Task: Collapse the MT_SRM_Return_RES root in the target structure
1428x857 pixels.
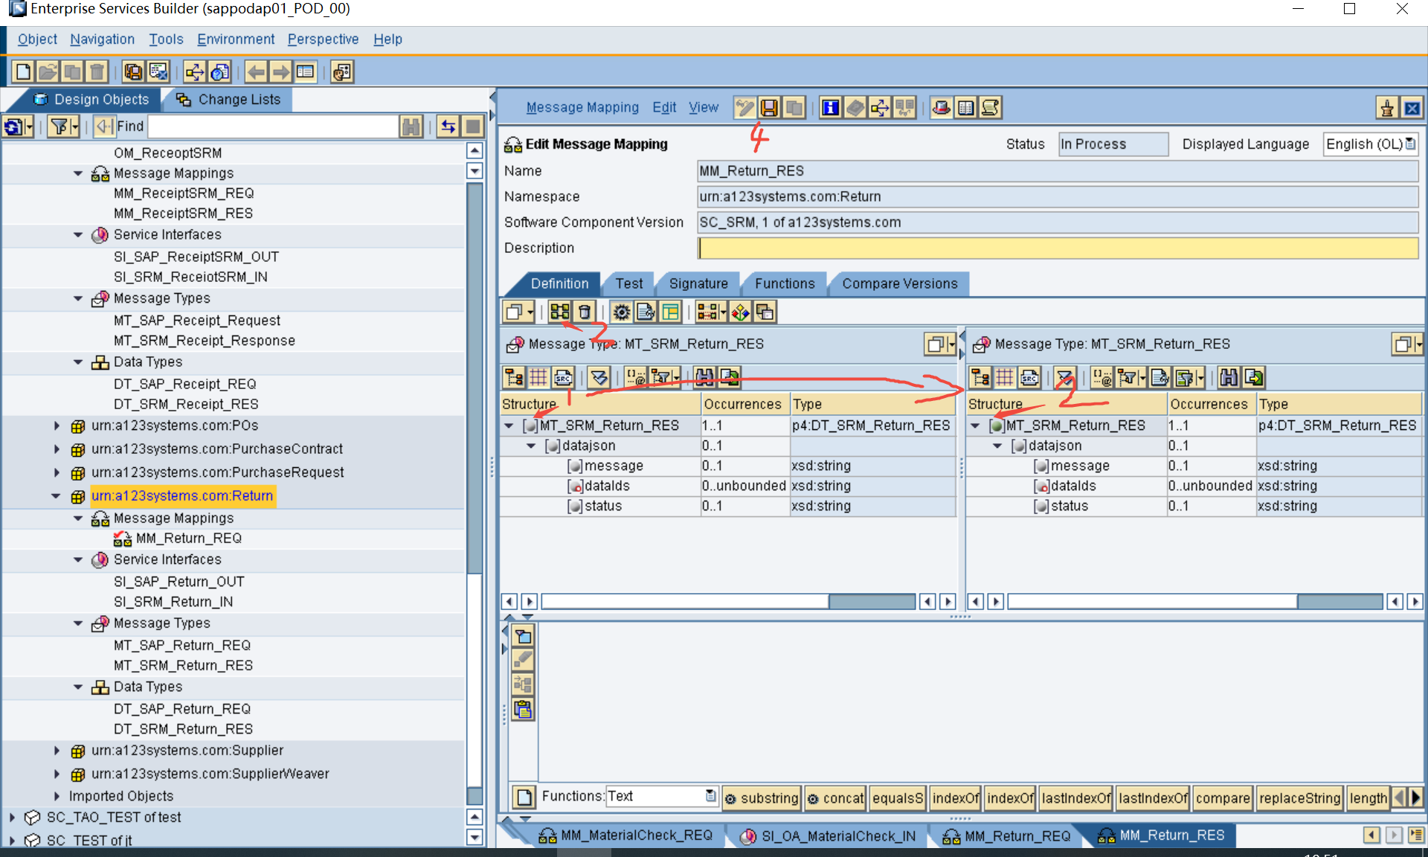Action: tap(975, 426)
